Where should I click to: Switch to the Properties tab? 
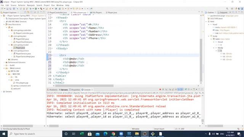click(x=75, y=90)
